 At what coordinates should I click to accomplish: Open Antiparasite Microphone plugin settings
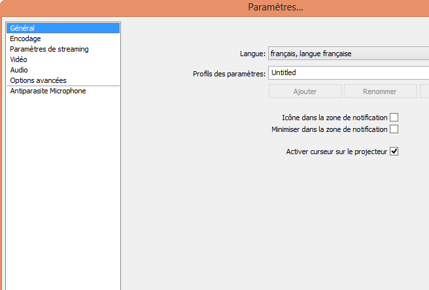click(x=63, y=91)
